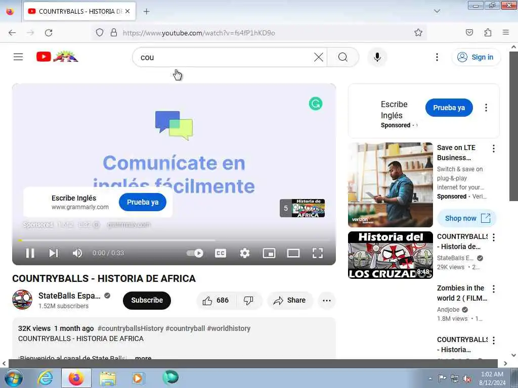The height and width of the screenshot is (388, 518).
Task: Click the #worldhistory hashtag
Action: tap(229, 328)
